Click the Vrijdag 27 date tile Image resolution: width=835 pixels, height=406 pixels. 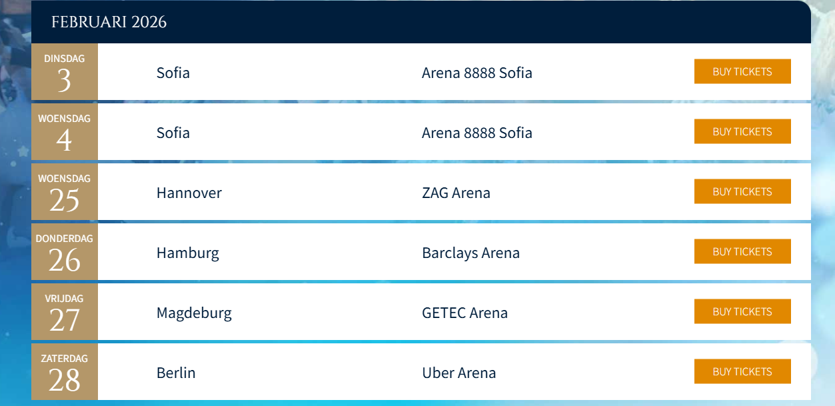65,312
